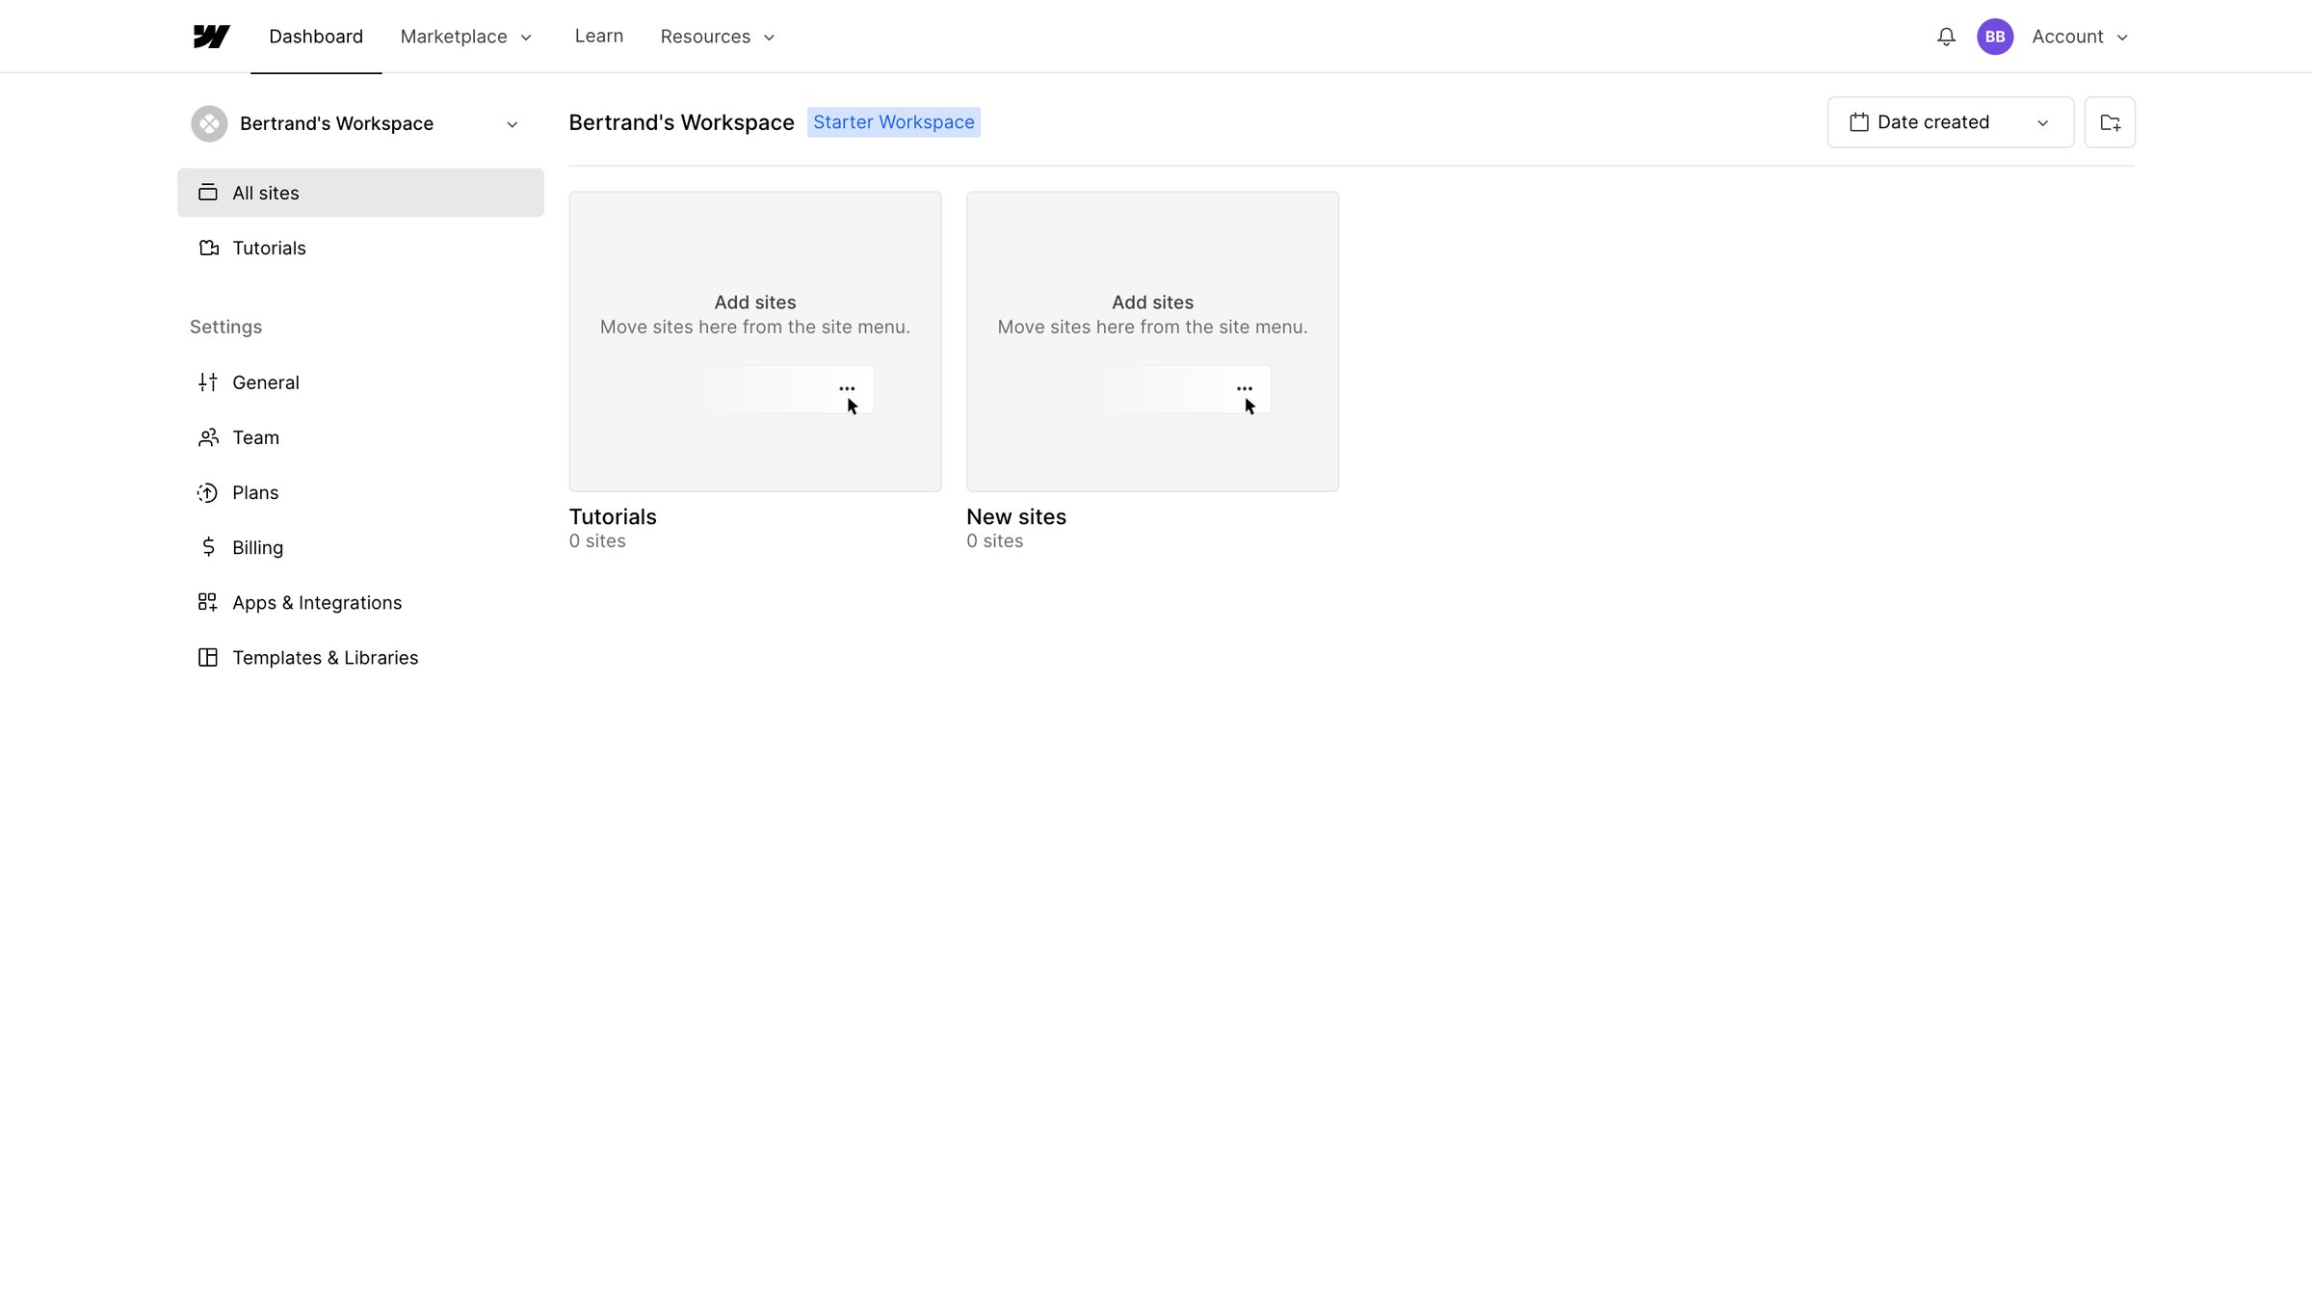Open the Tutorials folder card
The width and height of the screenshot is (2312, 1313).
(x=755, y=341)
